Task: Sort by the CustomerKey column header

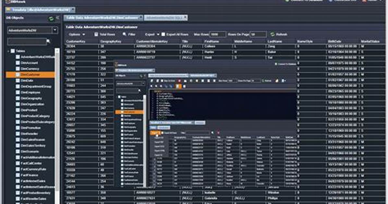Action: point(76,41)
